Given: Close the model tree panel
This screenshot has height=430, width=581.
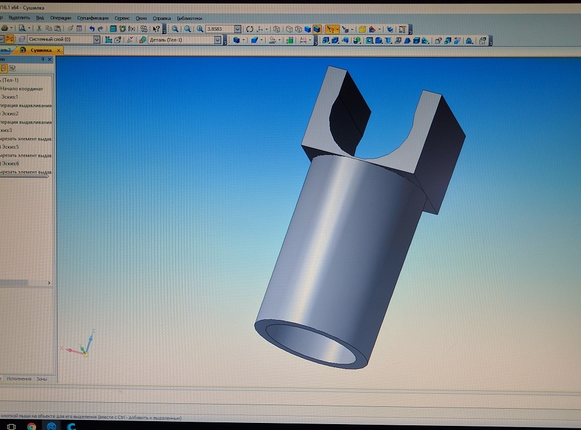Looking at the screenshot, I should [x=50, y=59].
